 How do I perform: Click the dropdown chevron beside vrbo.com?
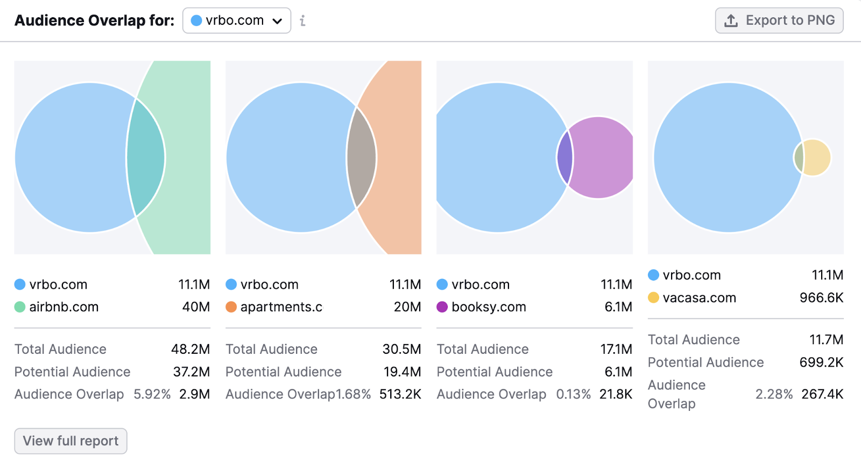(277, 21)
